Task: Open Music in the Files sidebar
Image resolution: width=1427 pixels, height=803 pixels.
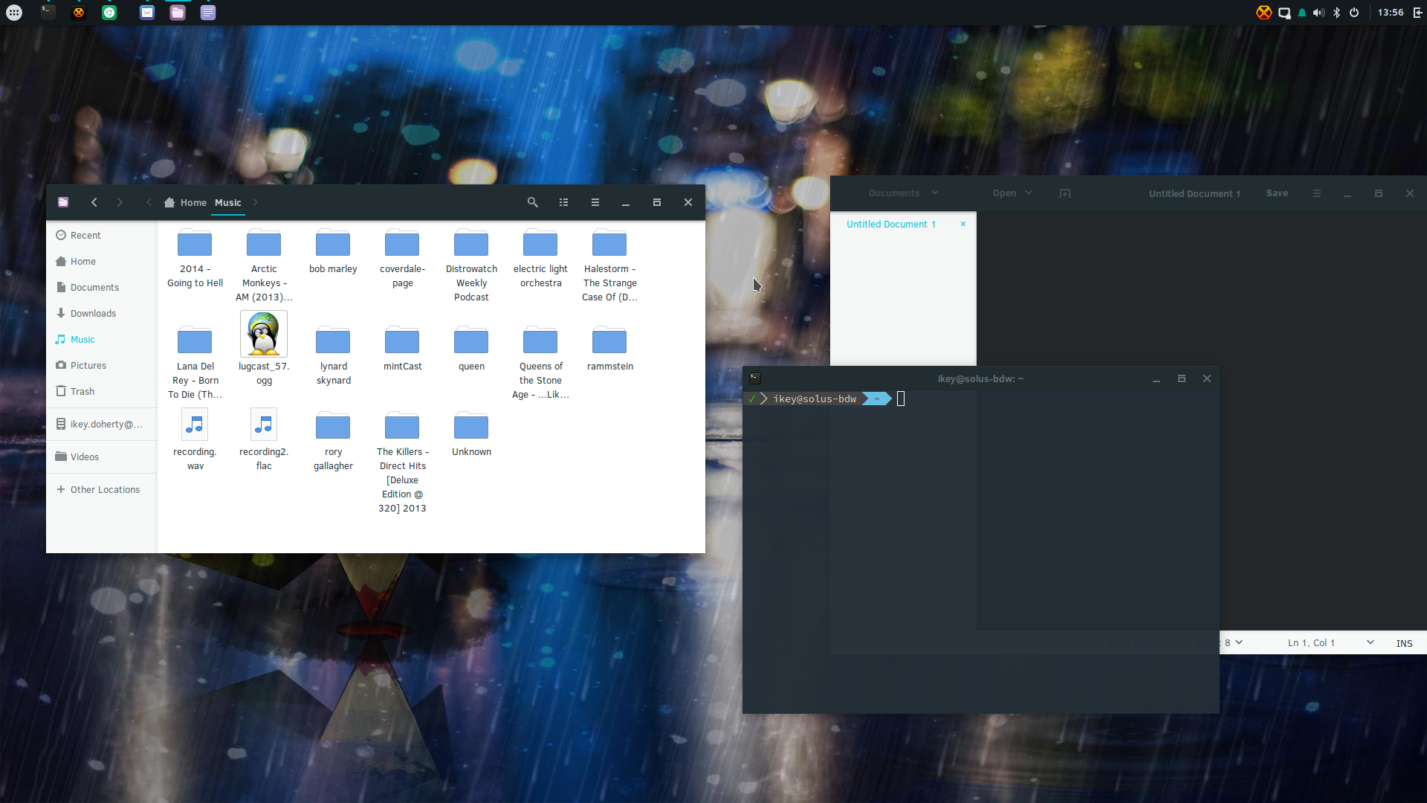Action: (101, 339)
